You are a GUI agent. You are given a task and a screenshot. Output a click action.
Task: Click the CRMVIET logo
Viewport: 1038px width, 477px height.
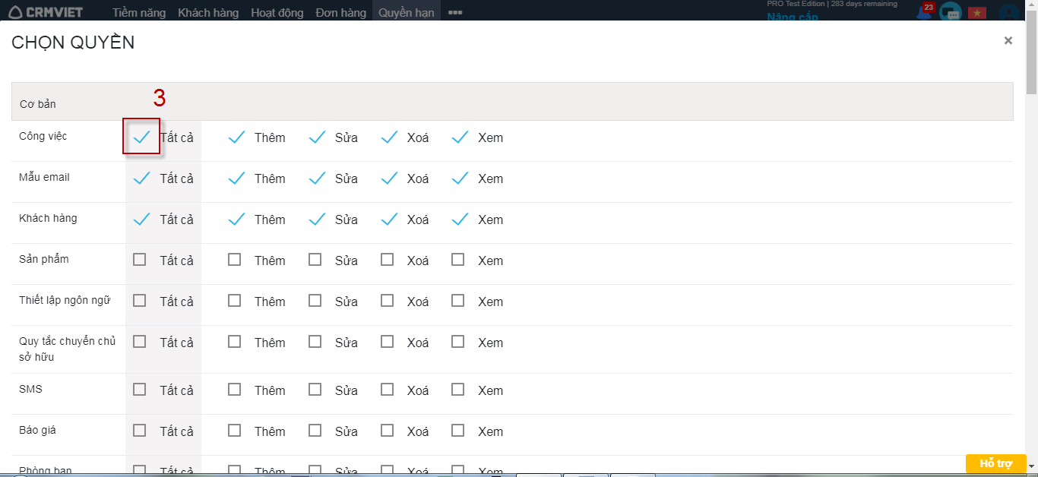click(x=46, y=12)
